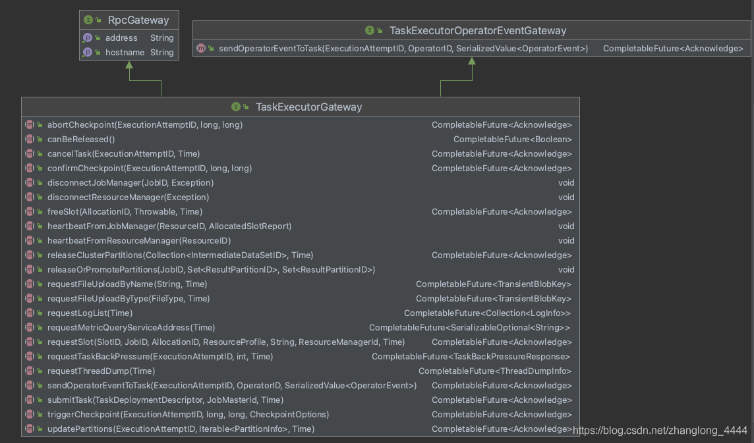
Task: Select heartbeatFromResourceManager(ResourceID) method text
Action: (139, 241)
